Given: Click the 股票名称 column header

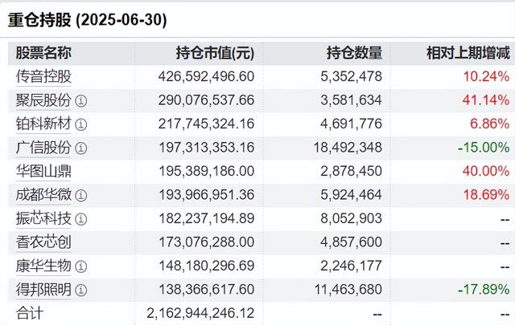Looking at the screenshot, I should [x=43, y=54].
